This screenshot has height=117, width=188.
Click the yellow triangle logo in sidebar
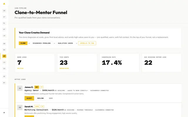coord(4,4)
